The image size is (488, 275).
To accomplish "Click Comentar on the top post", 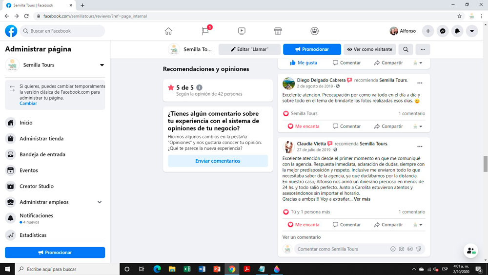I will pyautogui.click(x=346, y=63).
